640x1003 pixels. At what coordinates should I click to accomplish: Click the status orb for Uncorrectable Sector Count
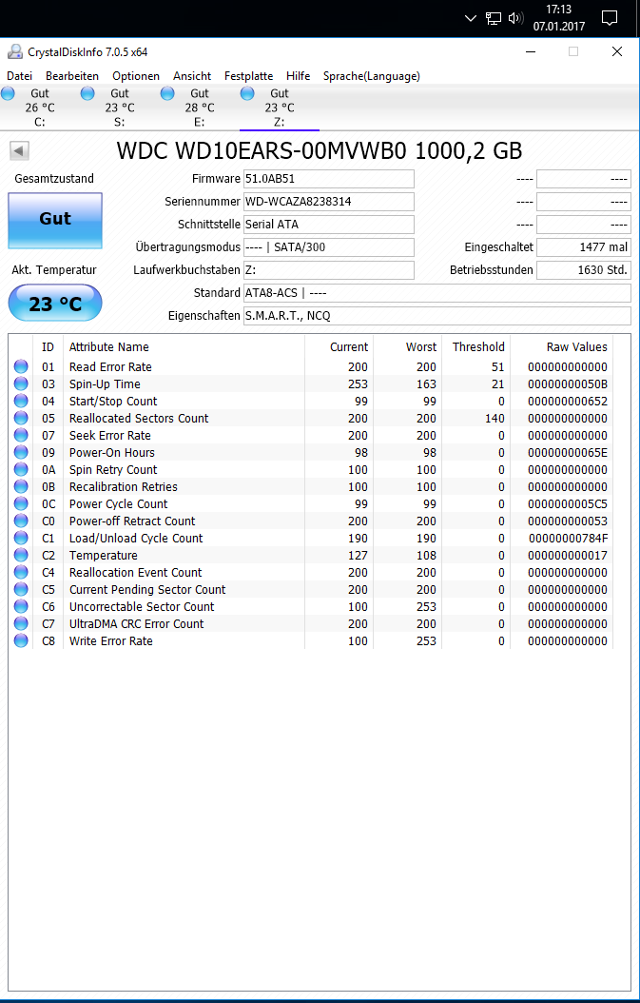[x=21, y=606]
